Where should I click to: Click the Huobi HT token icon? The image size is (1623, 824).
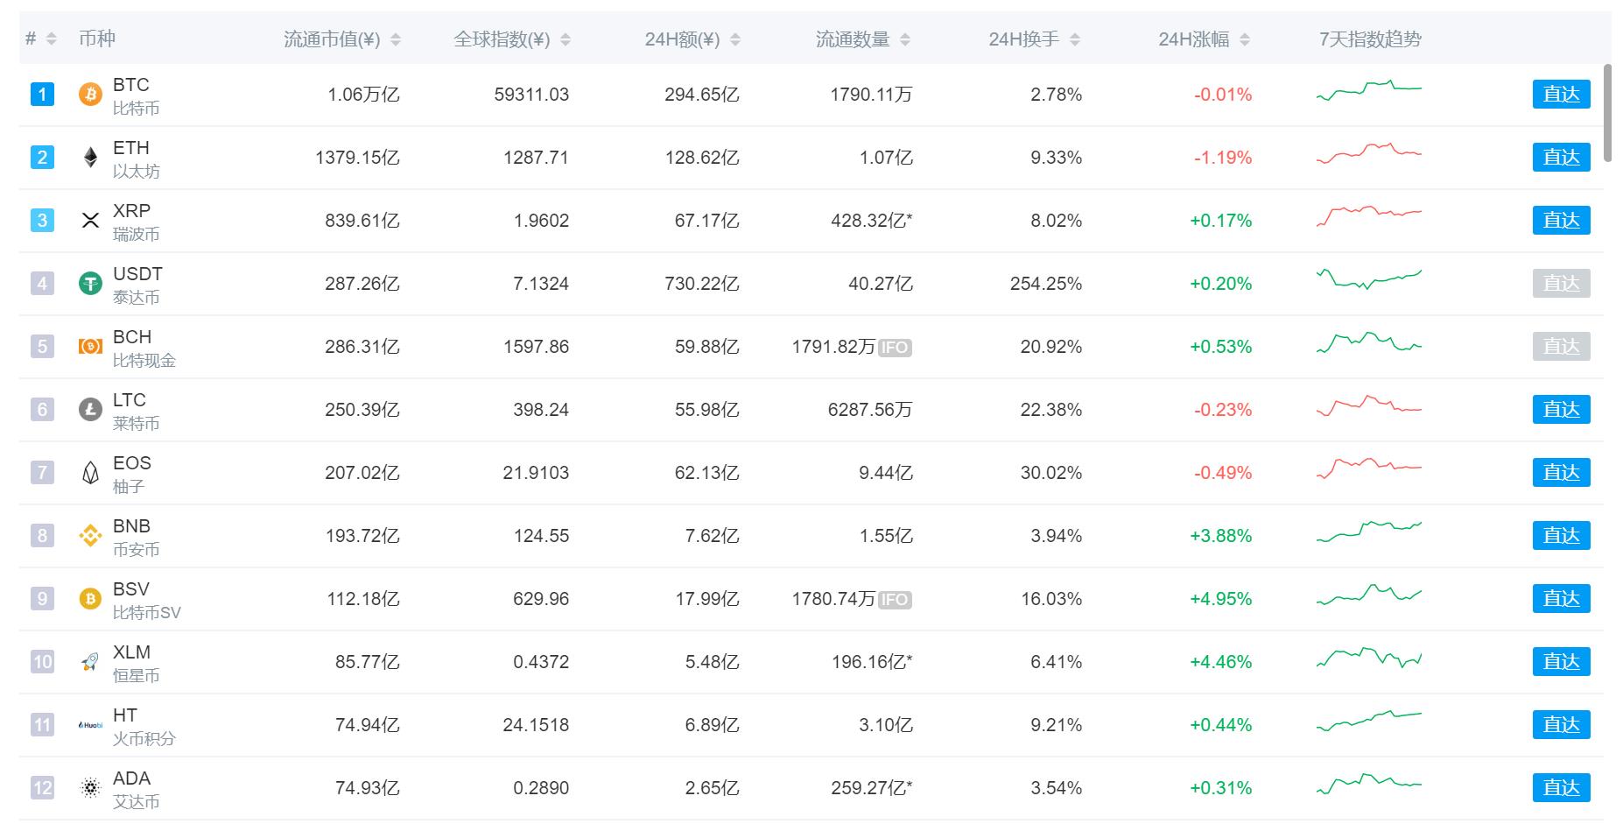tap(90, 724)
